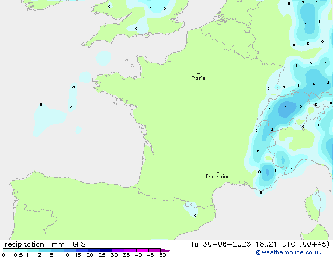Click the over-50 mm legend arrow tip
The width and height of the screenshot is (333, 257).
(166, 250)
